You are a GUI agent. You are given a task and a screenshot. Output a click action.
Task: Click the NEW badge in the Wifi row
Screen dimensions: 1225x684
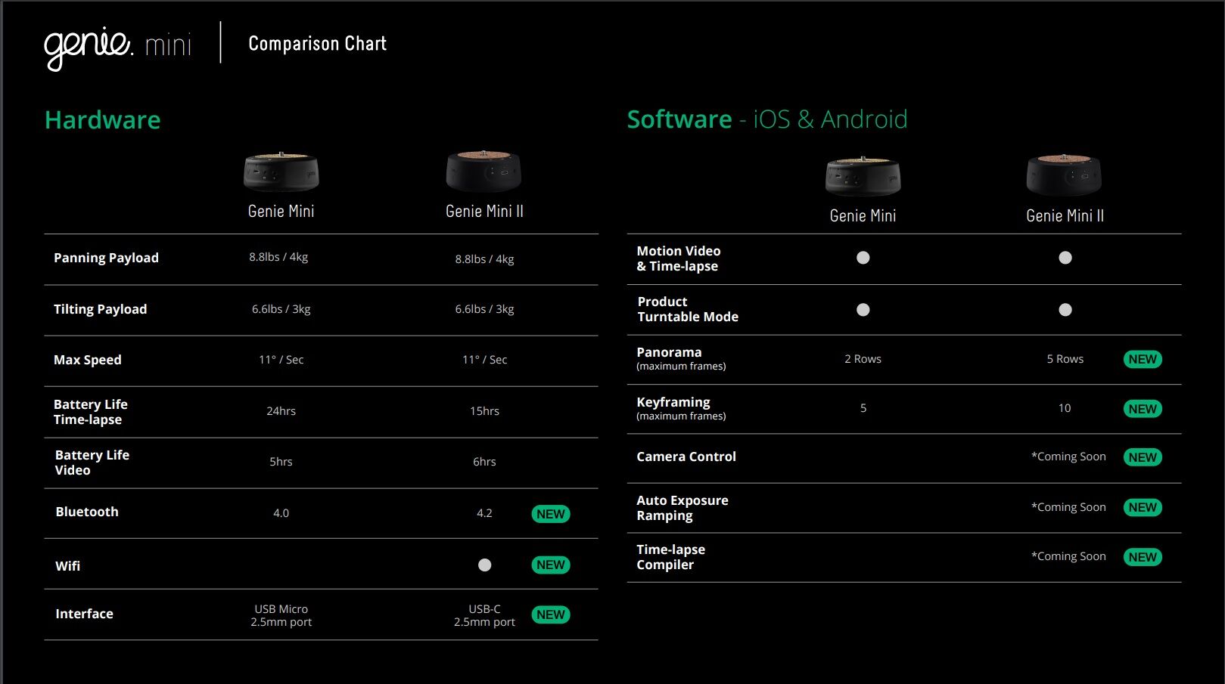tap(551, 565)
